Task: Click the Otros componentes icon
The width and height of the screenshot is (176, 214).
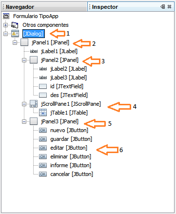Action: [x=15, y=25]
